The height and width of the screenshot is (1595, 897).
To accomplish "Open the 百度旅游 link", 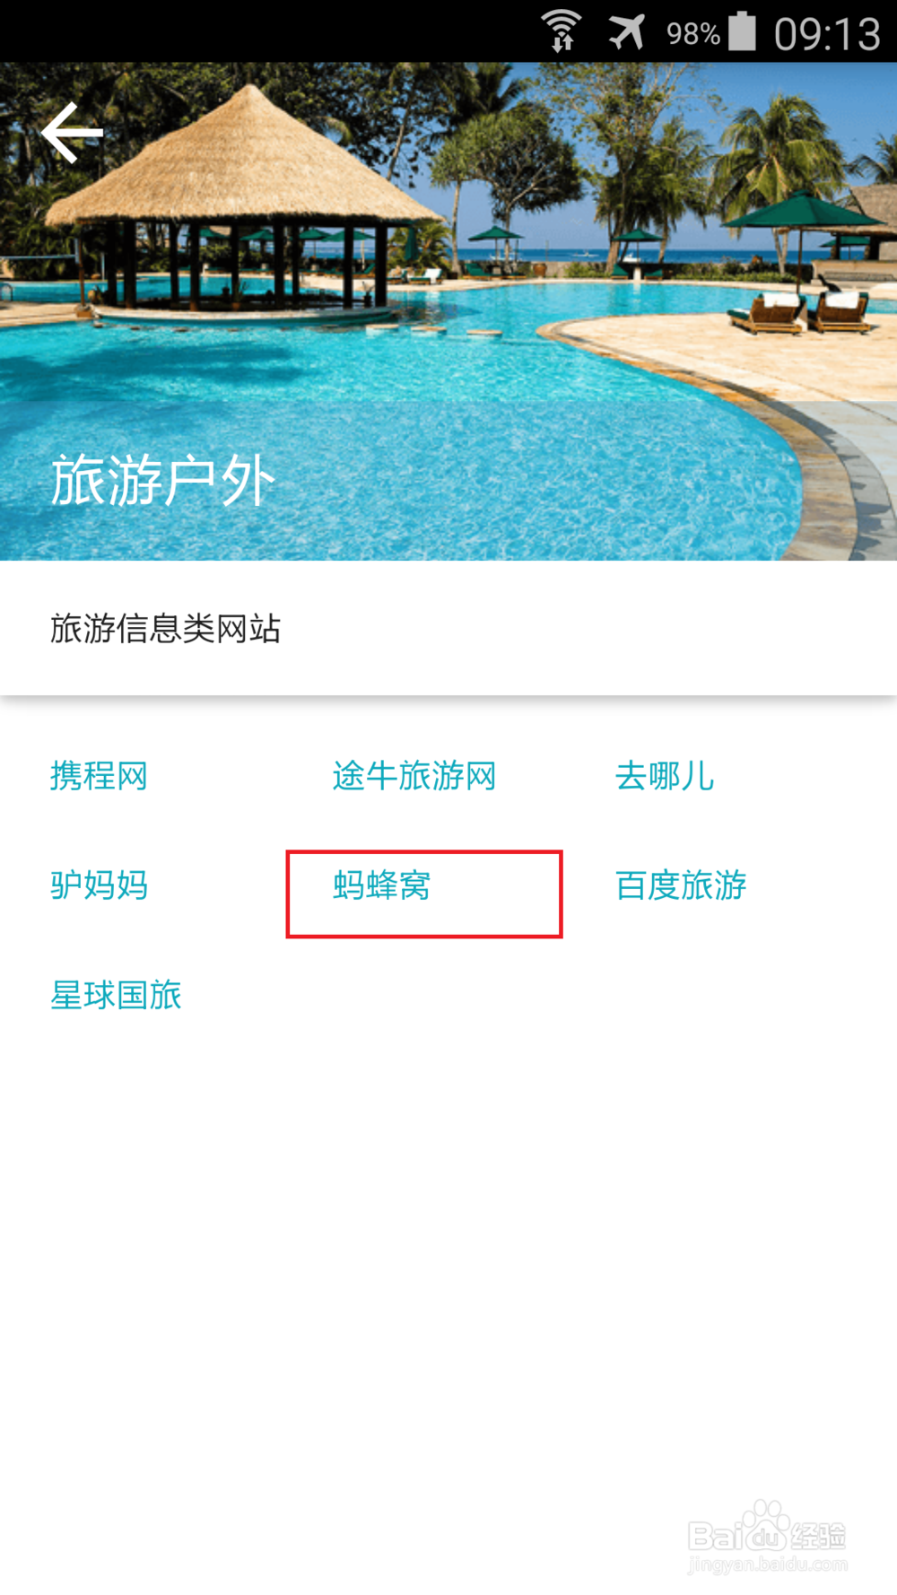I will (681, 885).
